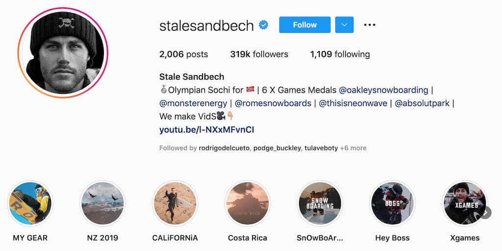
Task: Open the @romesnowboards mention link
Action: tap(273, 103)
